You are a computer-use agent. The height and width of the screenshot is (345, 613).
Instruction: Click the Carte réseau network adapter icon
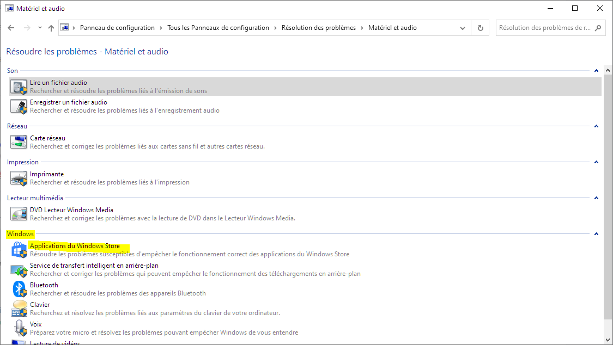pyautogui.click(x=19, y=143)
